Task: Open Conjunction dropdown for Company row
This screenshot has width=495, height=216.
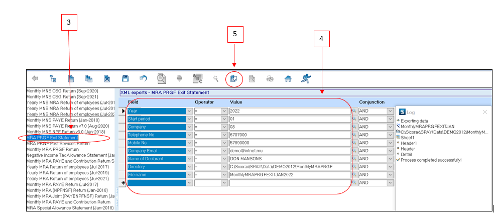Action: (390, 127)
